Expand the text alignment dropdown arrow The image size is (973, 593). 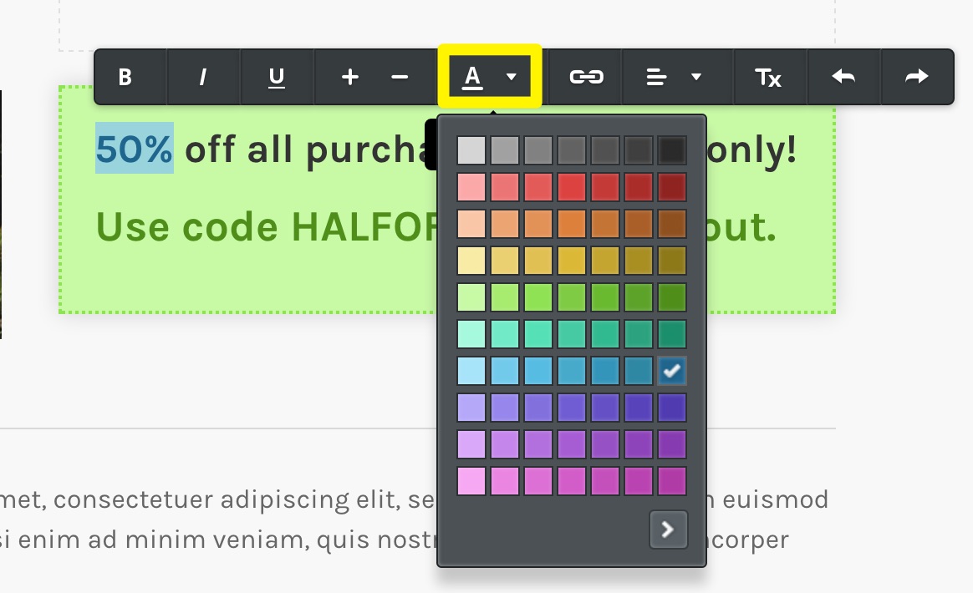[x=696, y=77]
